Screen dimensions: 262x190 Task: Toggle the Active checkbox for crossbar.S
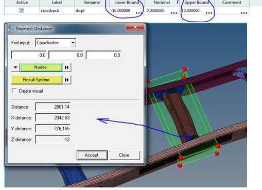click(x=22, y=10)
